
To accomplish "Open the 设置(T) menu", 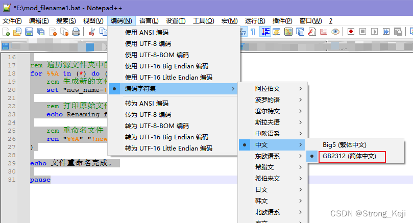I will click(176, 21).
